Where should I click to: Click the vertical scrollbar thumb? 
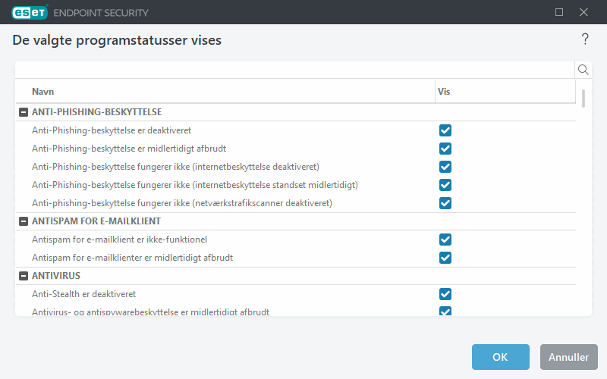pyautogui.click(x=583, y=99)
